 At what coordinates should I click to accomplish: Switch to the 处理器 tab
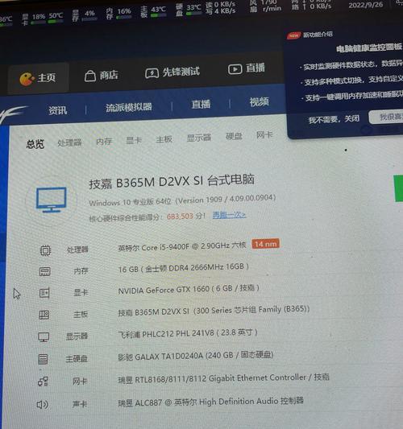coord(69,142)
